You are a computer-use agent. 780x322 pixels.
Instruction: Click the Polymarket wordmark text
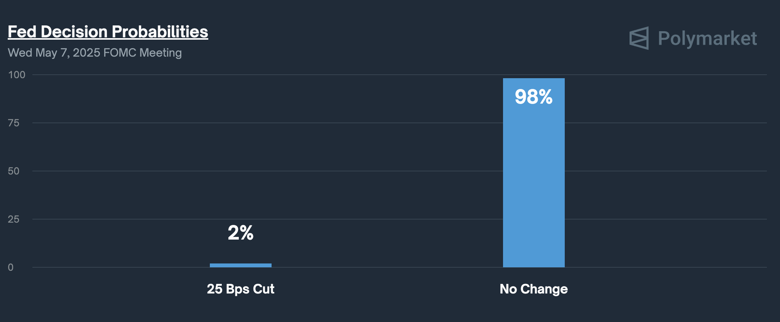pos(707,39)
